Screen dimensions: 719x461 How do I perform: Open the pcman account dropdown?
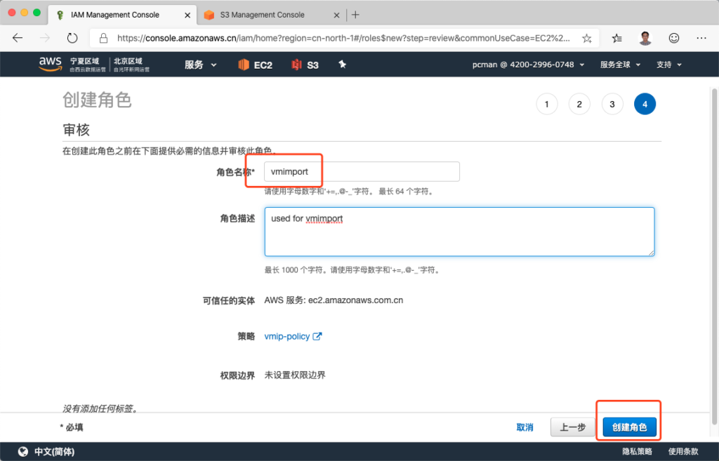point(529,65)
